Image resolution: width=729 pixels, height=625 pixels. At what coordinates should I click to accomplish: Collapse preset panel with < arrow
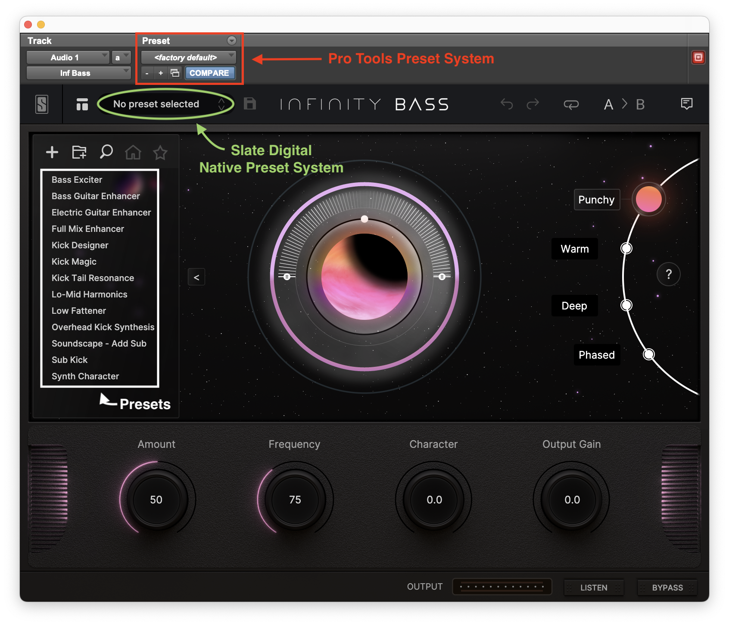click(196, 277)
